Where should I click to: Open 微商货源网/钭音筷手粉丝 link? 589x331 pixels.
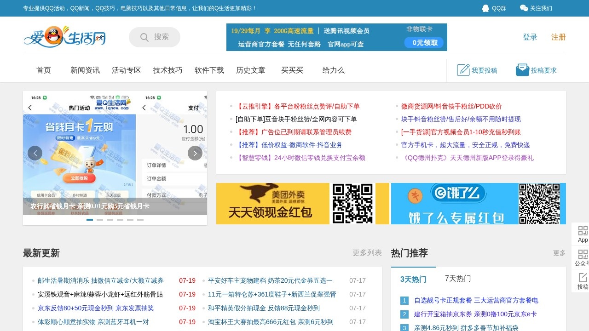451,106
